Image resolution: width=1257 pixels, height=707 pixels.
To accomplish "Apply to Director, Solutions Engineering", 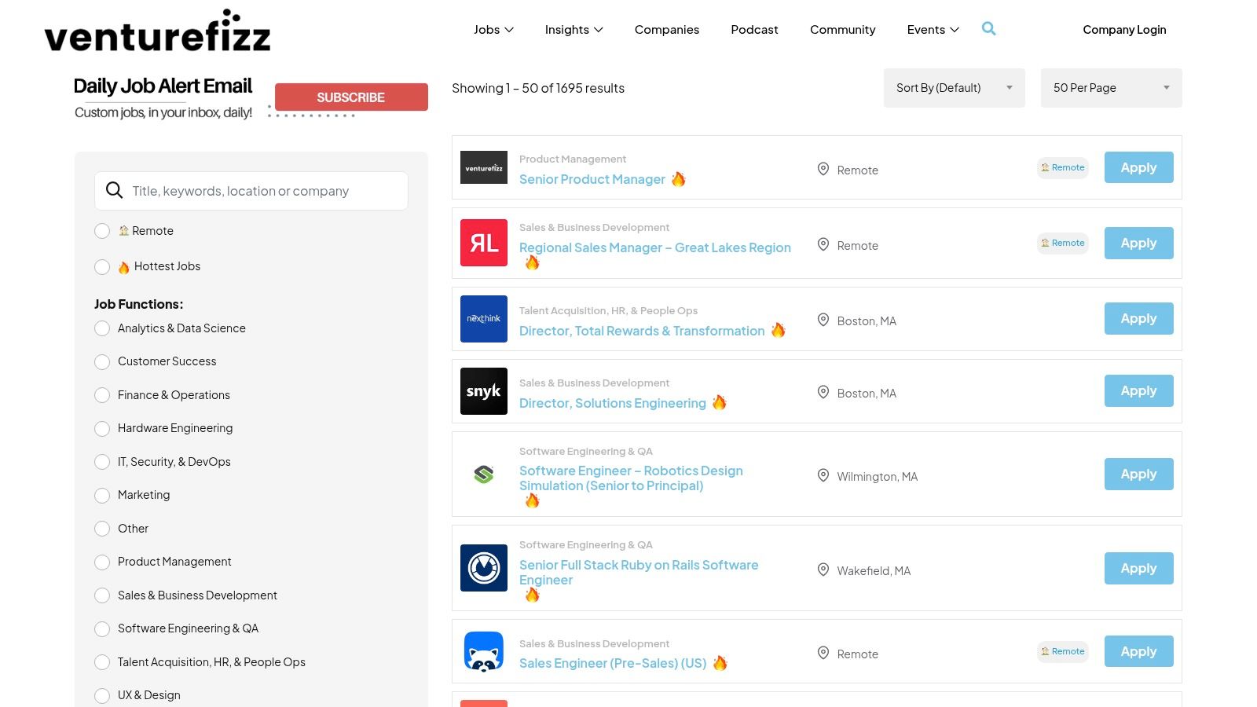I will coord(1139,390).
